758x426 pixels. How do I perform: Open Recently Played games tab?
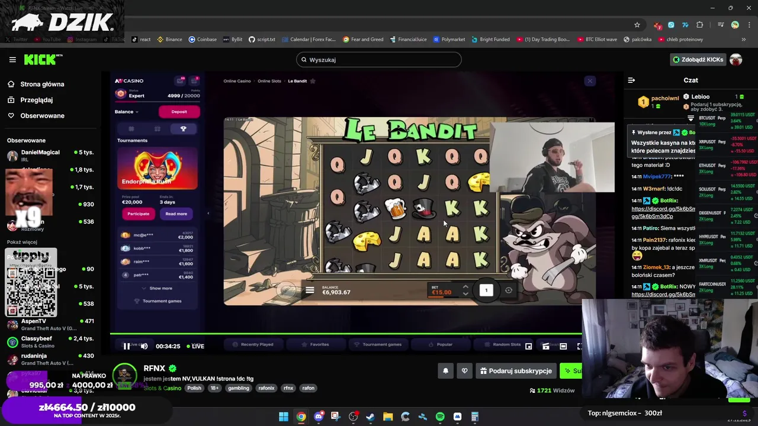pyautogui.click(x=253, y=344)
